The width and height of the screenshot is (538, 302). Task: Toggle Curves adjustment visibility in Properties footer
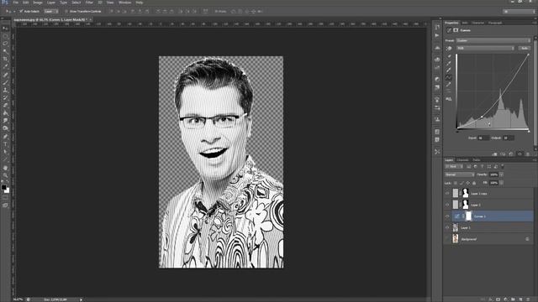(520, 154)
